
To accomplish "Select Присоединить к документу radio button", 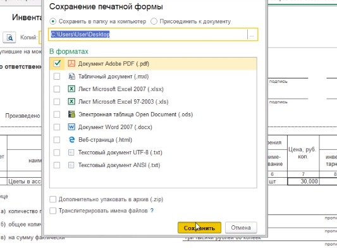I will (x=154, y=22).
